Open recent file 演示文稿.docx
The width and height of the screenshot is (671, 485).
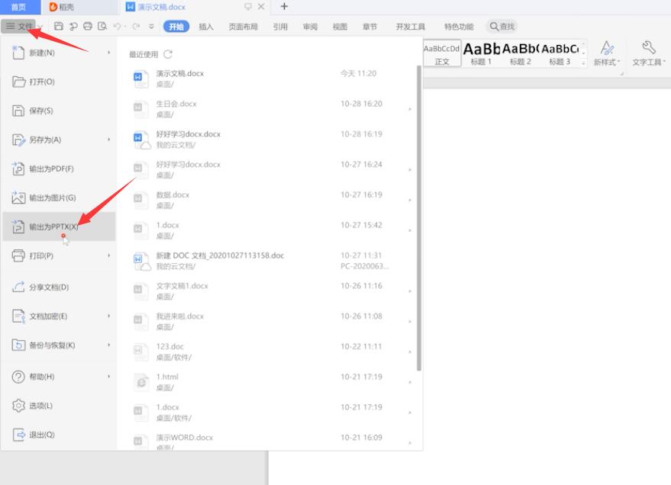click(x=271, y=79)
